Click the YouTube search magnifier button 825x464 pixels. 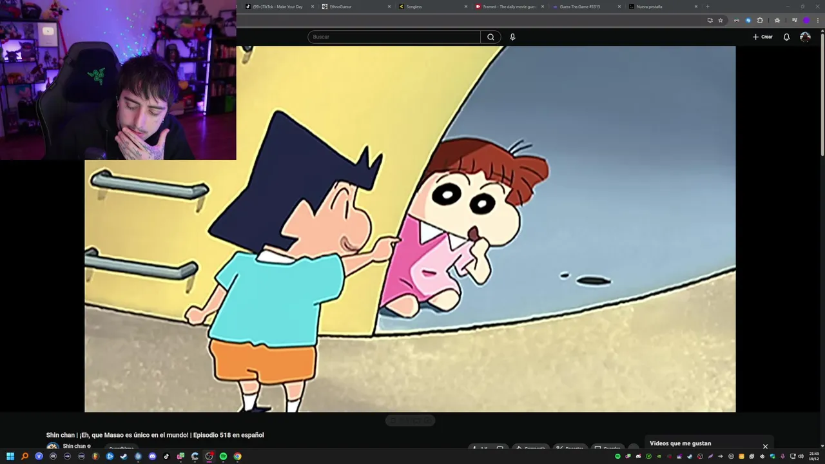tap(490, 37)
